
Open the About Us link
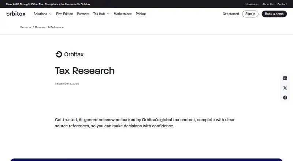tap(268, 4)
